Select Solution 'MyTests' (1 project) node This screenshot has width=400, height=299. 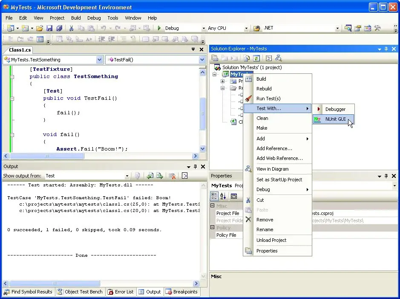click(252, 67)
